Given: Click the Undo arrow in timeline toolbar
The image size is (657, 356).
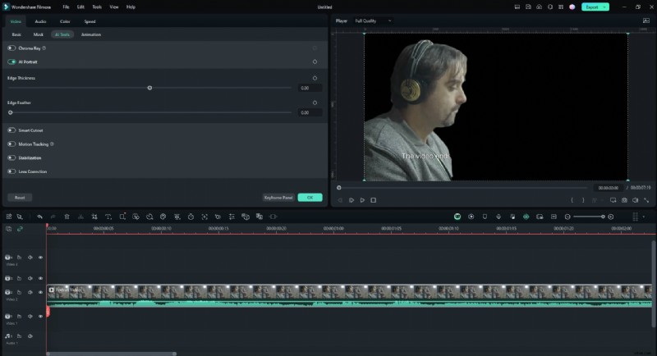Looking at the screenshot, I should pos(39,217).
